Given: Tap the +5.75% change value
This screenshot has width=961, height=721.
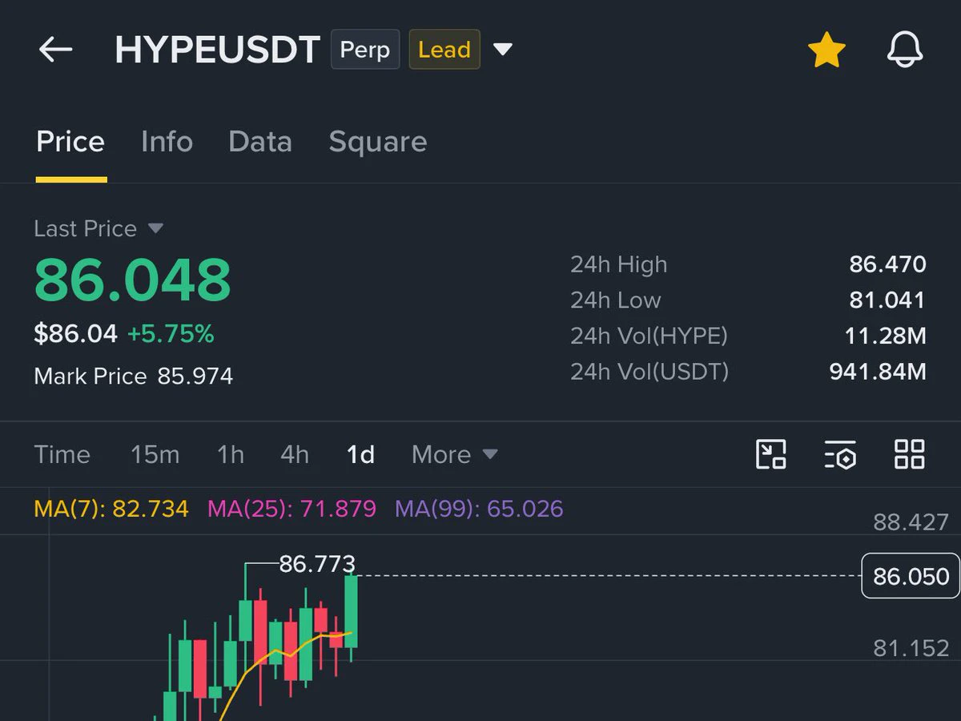Looking at the screenshot, I should click(x=171, y=334).
